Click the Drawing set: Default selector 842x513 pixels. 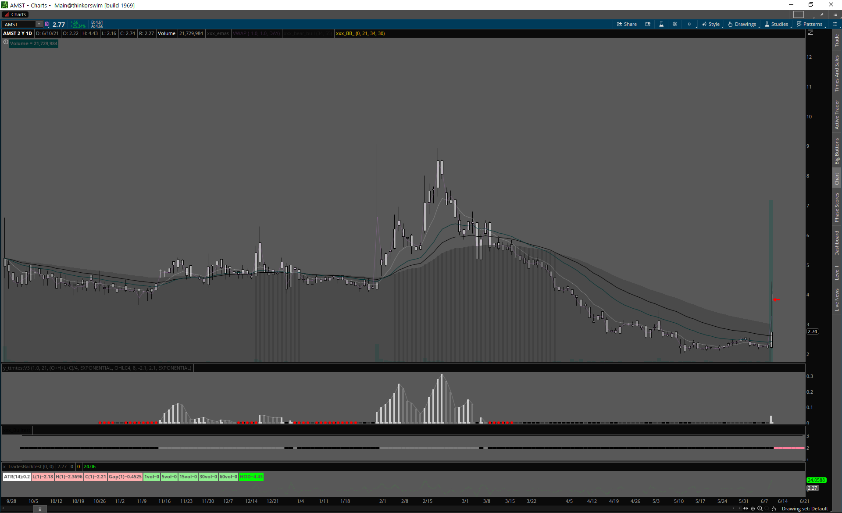(x=805, y=509)
